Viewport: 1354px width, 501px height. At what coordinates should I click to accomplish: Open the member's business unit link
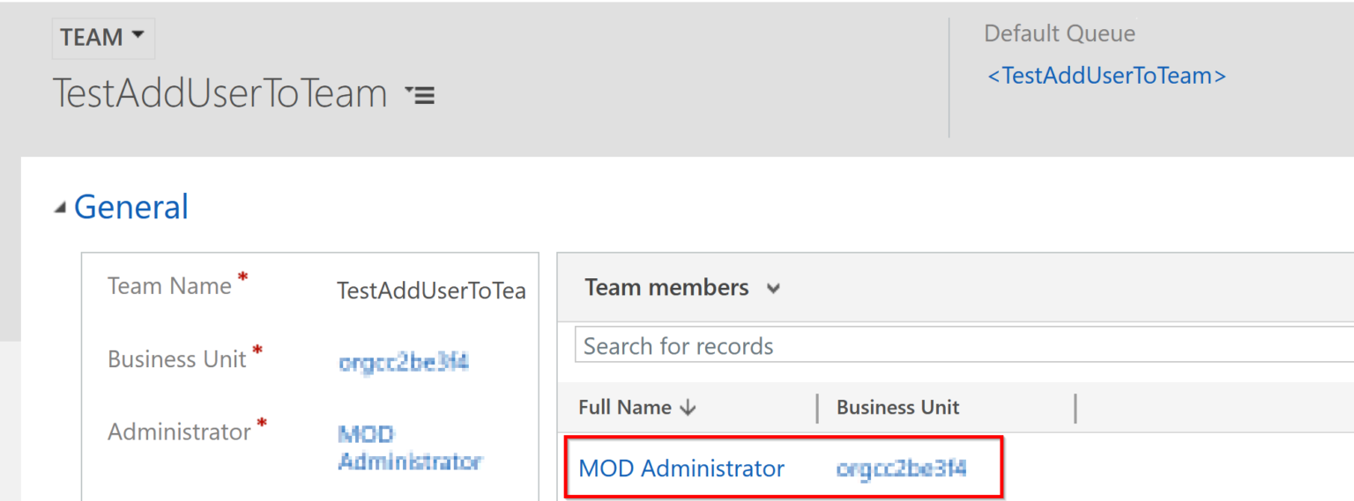[x=901, y=469]
